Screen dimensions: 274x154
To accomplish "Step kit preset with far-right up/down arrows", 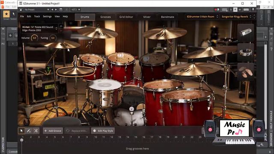I will pyautogui.click(x=254, y=17).
